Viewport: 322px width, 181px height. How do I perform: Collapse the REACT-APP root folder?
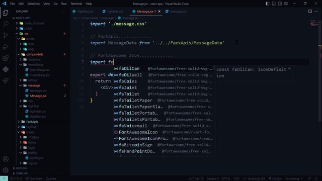(14, 18)
